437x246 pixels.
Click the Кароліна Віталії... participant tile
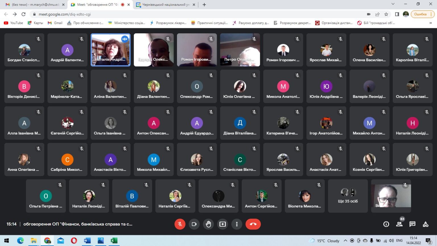(x=413, y=50)
